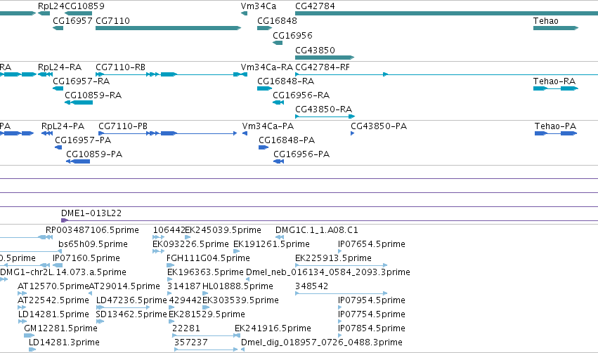Viewport: 598px width, 353px height.
Task: Select the Tehao-PA protein glyph
Action: 556,133
